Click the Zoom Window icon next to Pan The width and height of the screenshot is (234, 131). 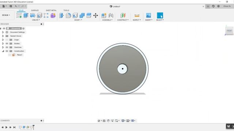tap(112, 121)
